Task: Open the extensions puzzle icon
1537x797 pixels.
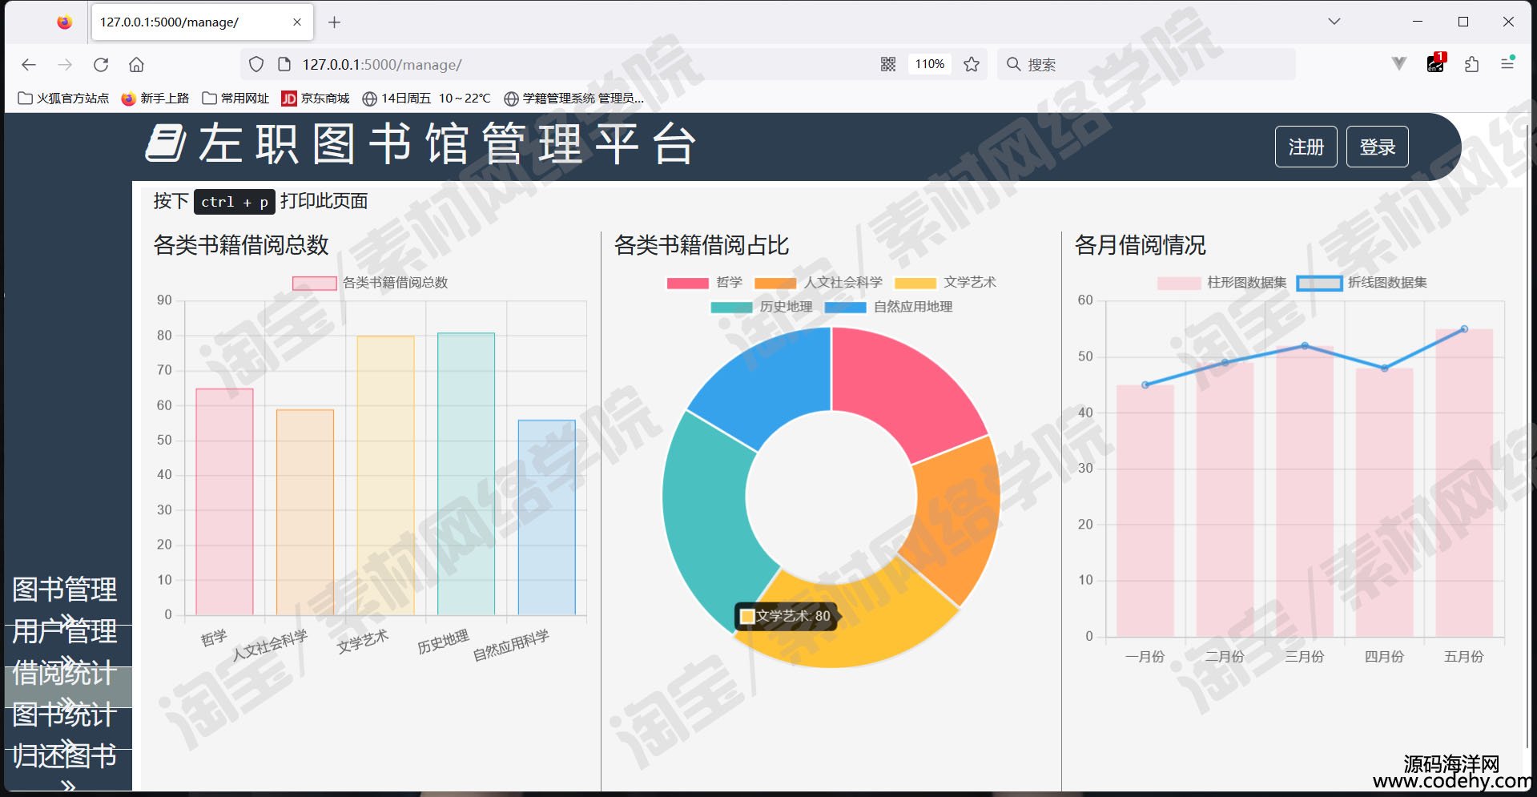Action: tap(1471, 64)
